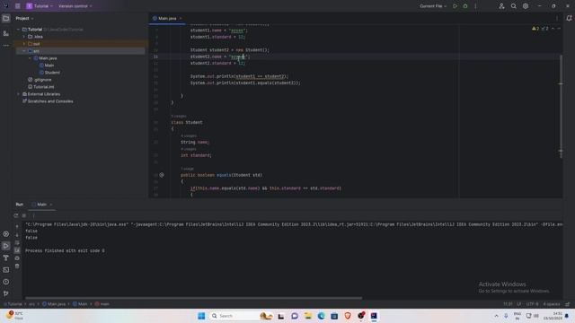
Task: Open more run actions menu
Action: tap(475, 6)
